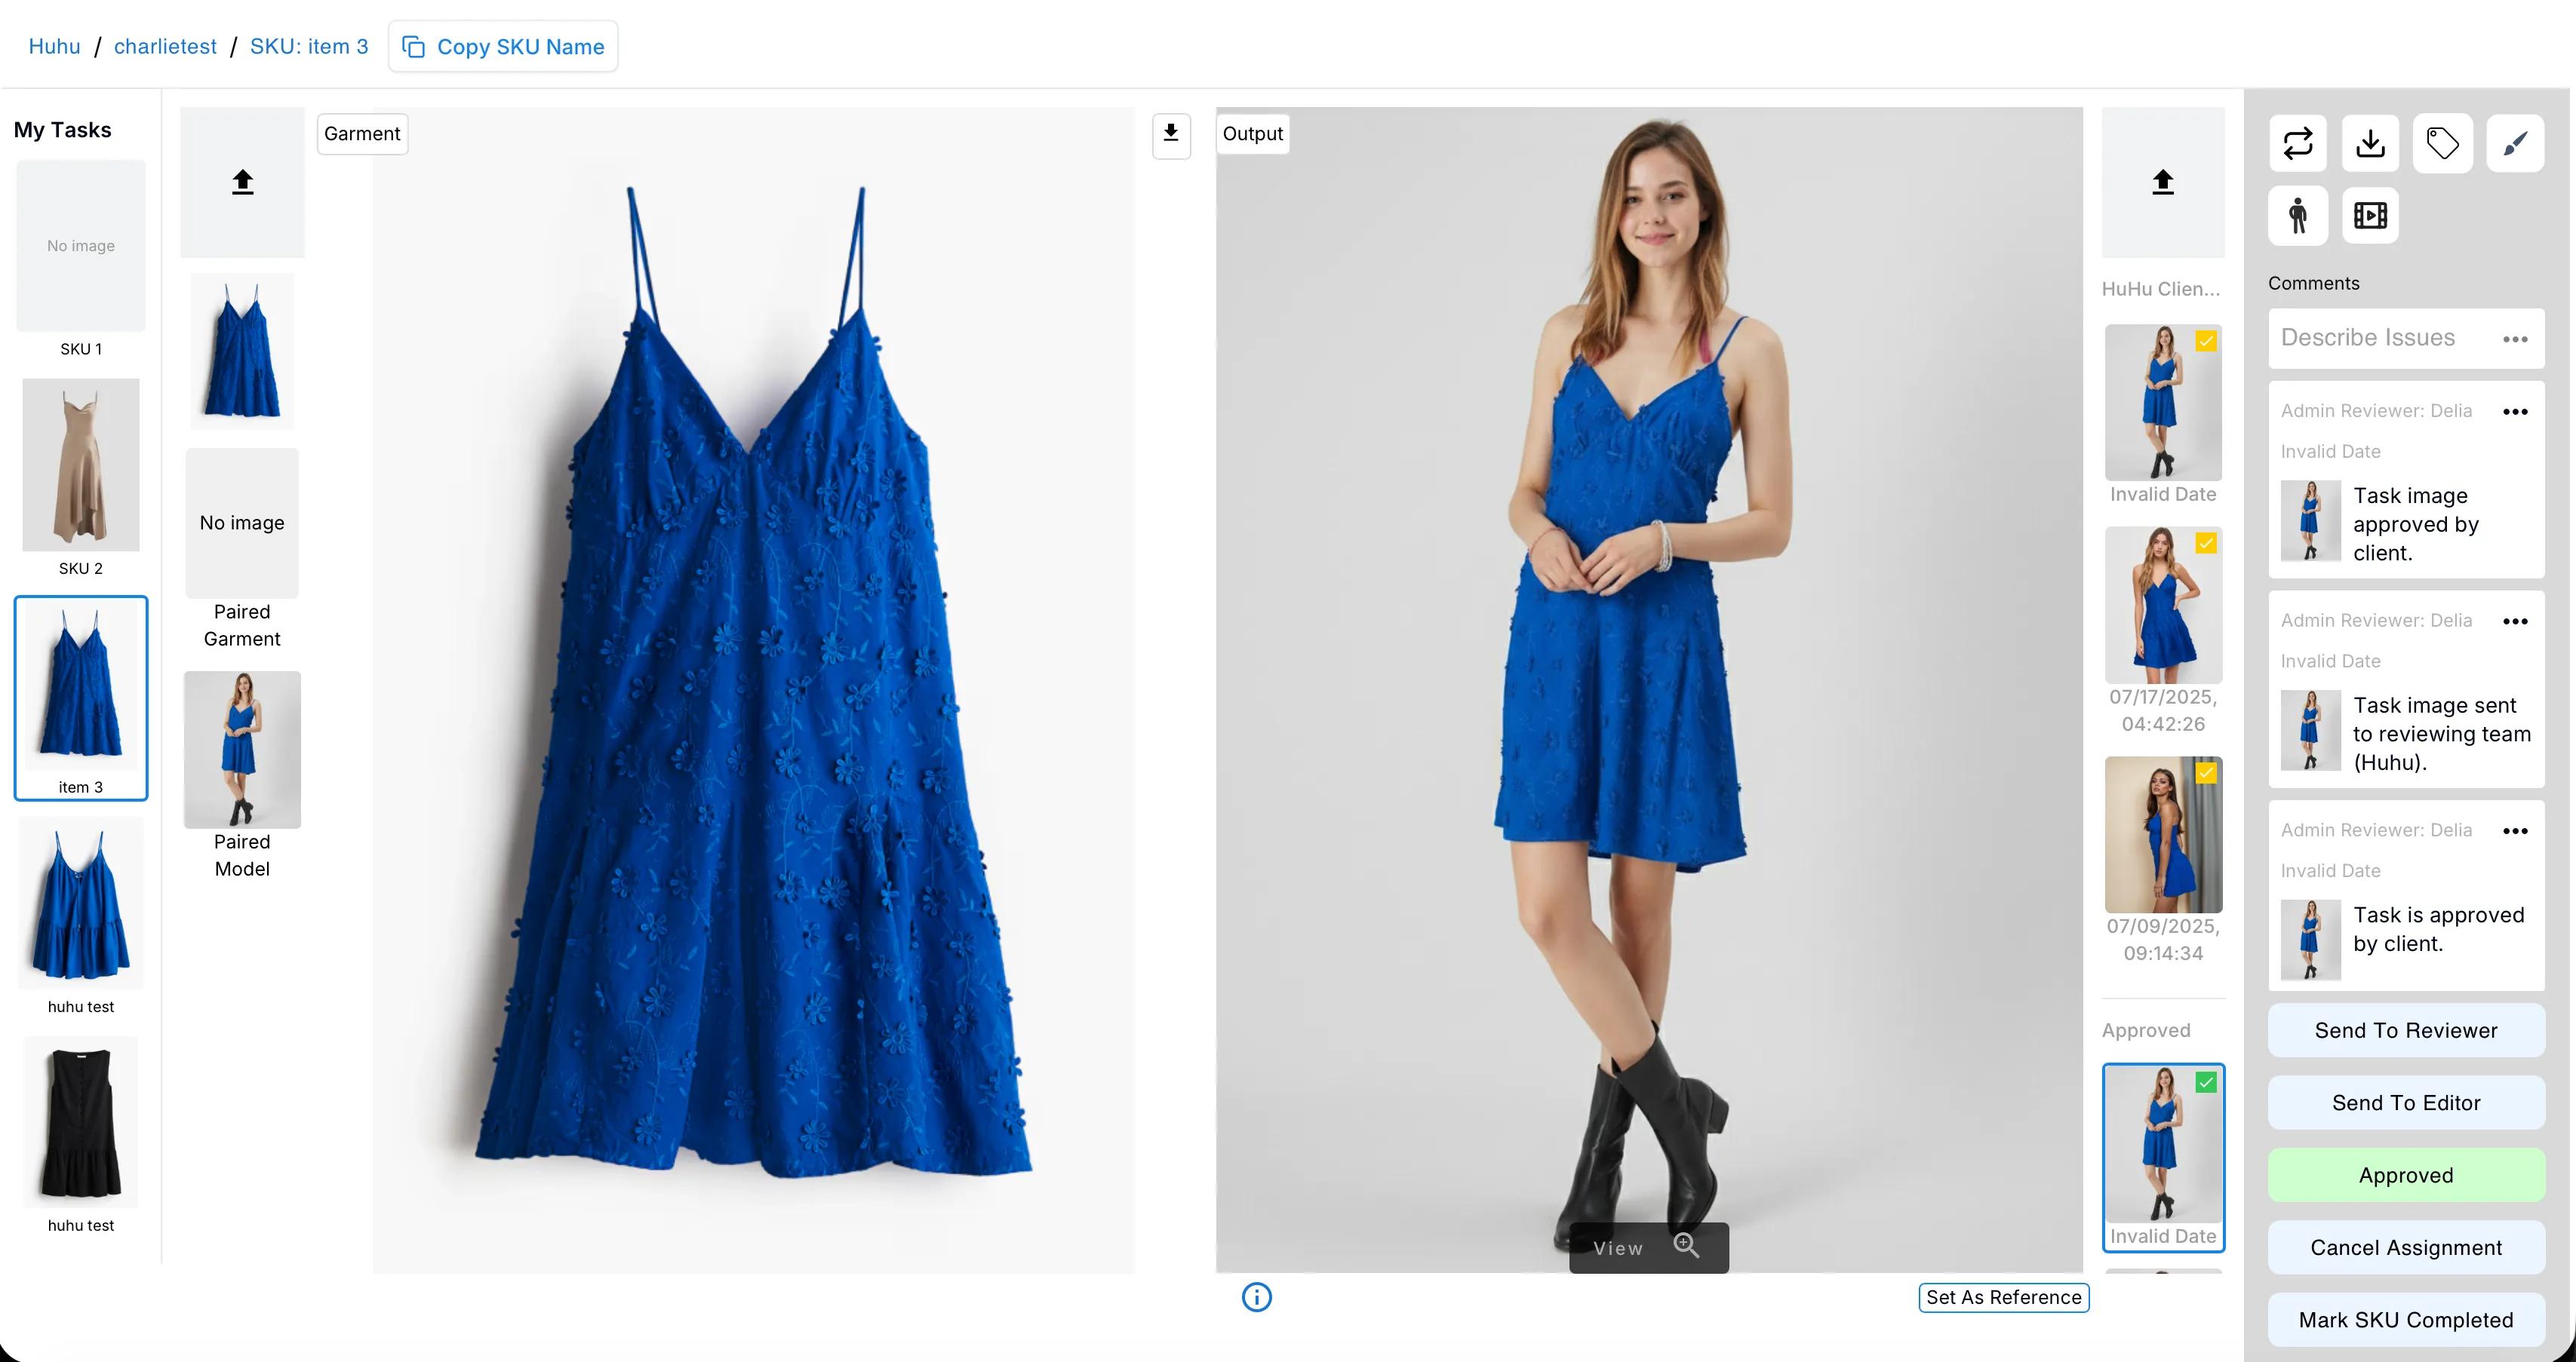Toggle checkbox on 07/17/2025 output thumbnail
Screen dimensions: 2576x1362
pos(2206,542)
